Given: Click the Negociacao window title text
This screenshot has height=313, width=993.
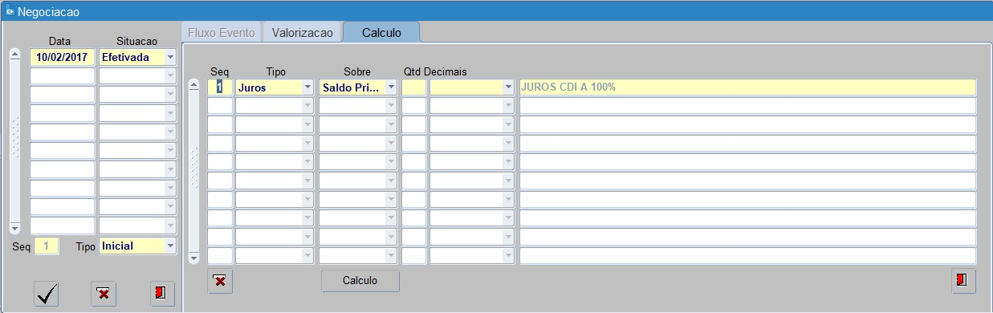Looking at the screenshot, I should tap(48, 12).
